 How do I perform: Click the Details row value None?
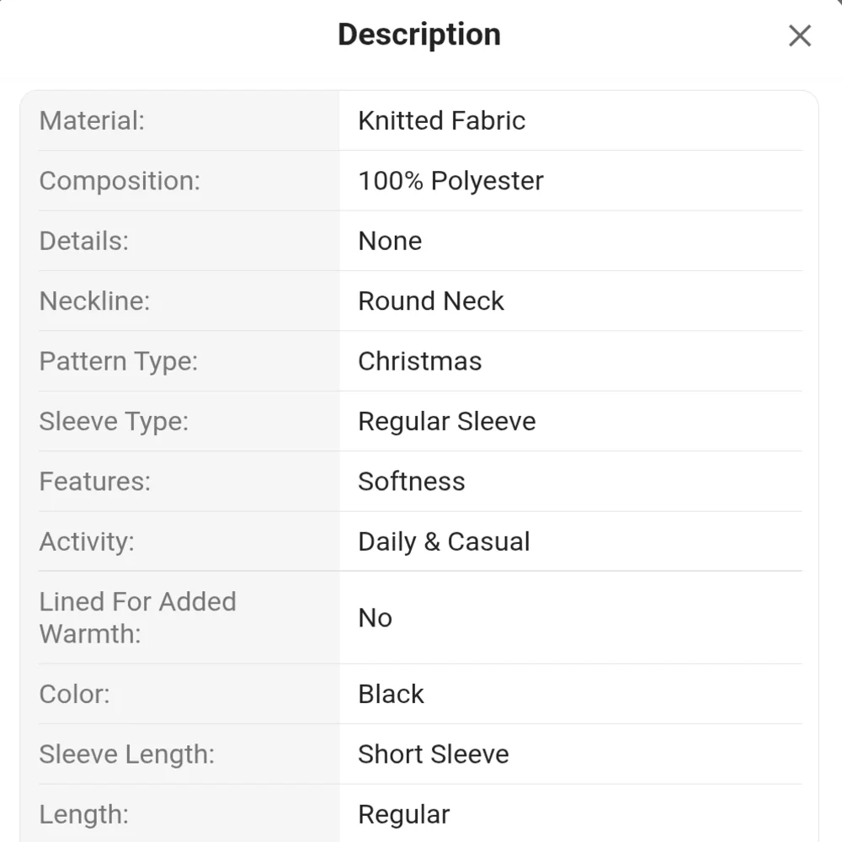click(x=390, y=241)
